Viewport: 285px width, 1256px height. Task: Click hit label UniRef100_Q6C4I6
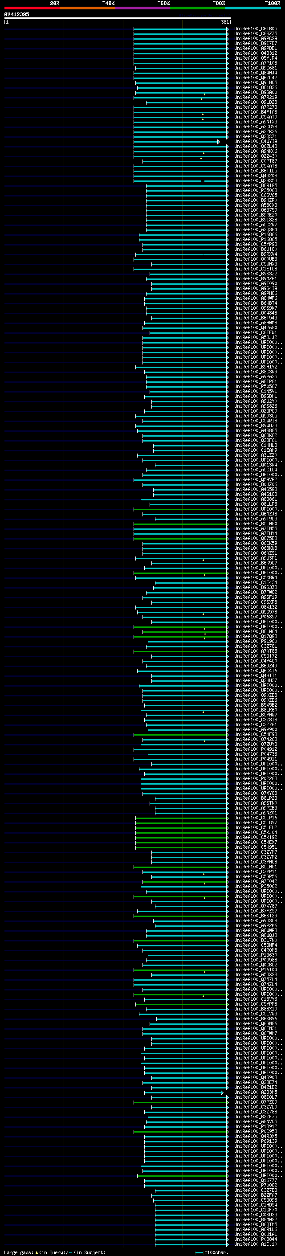point(255,671)
